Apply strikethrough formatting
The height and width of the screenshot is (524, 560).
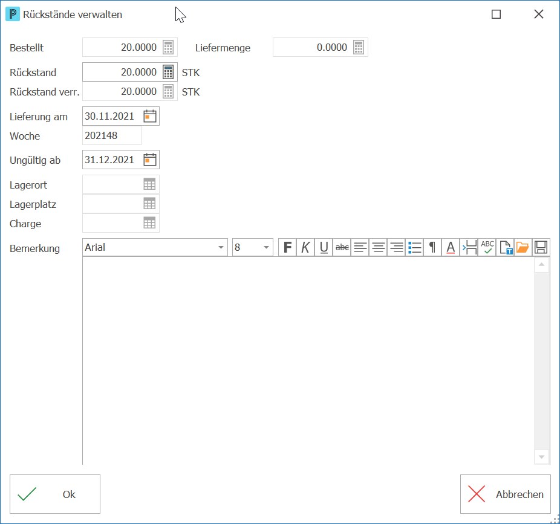click(342, 247)
